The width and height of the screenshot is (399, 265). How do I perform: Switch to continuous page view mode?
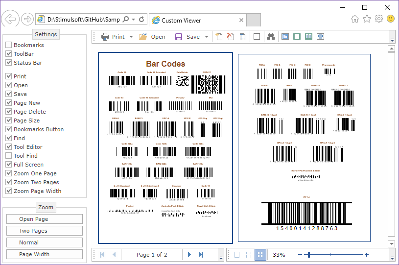(249, 255)
